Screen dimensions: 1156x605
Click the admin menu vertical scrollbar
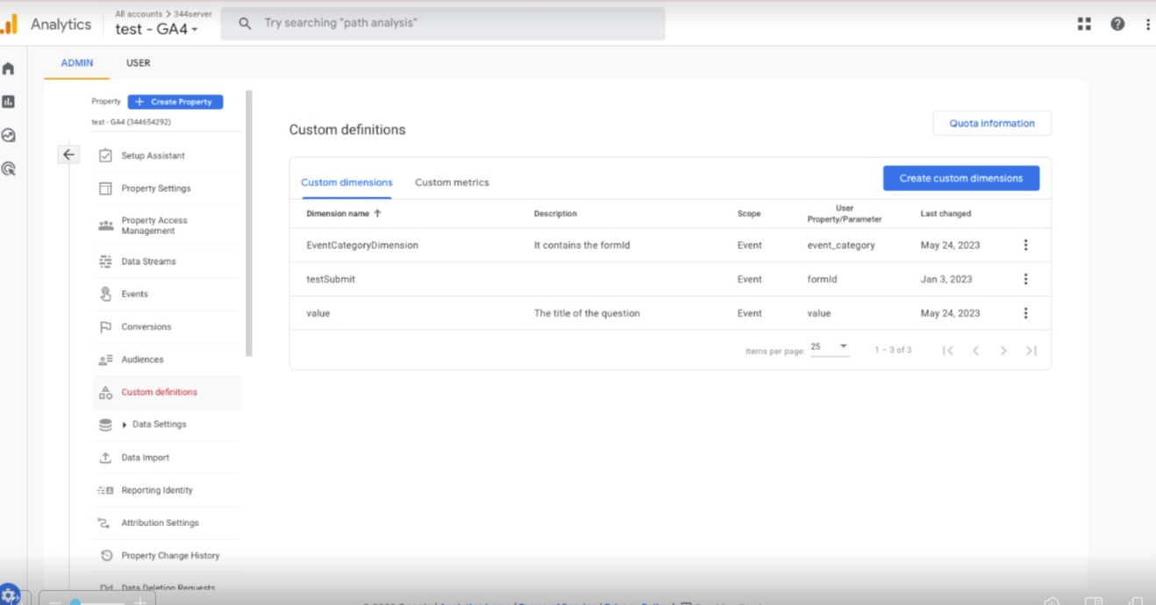249,224
